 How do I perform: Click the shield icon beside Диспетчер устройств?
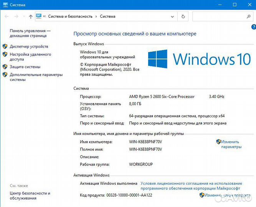point(5,46)
